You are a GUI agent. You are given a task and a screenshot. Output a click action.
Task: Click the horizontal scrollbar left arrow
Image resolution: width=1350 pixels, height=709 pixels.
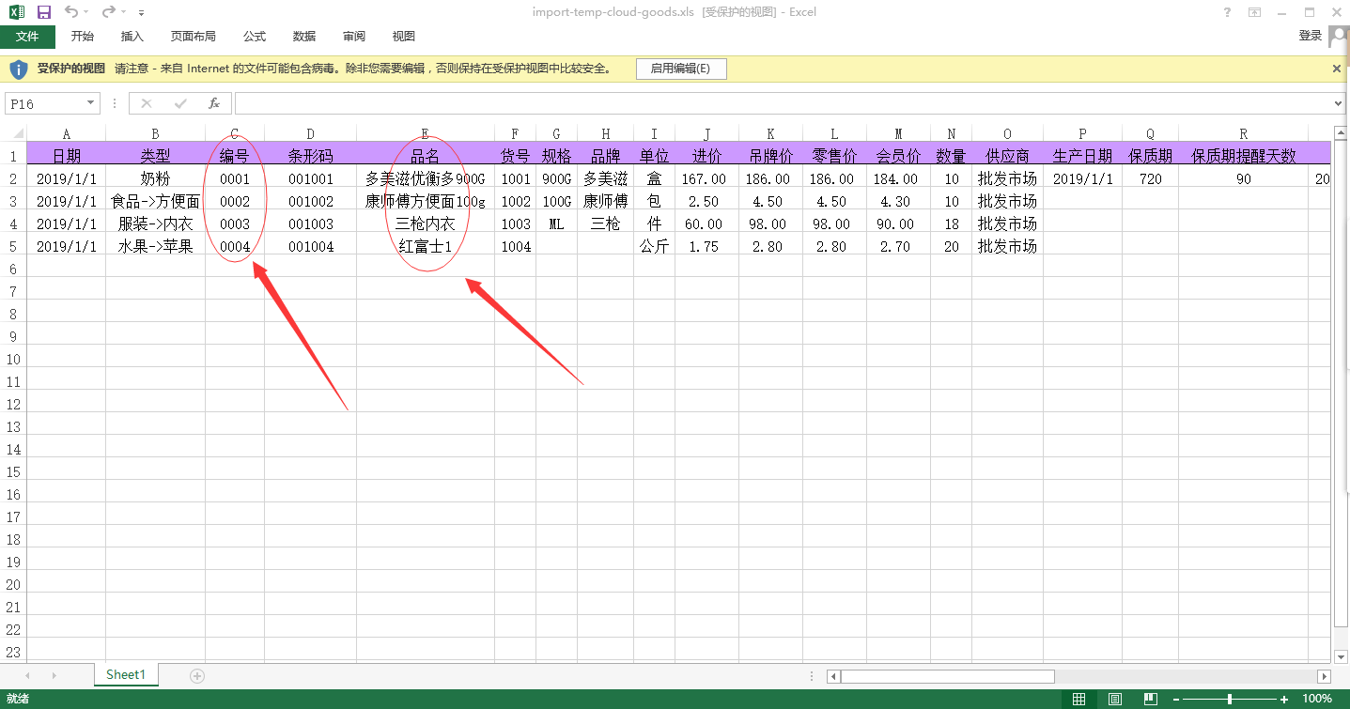[x=833, y=676]
